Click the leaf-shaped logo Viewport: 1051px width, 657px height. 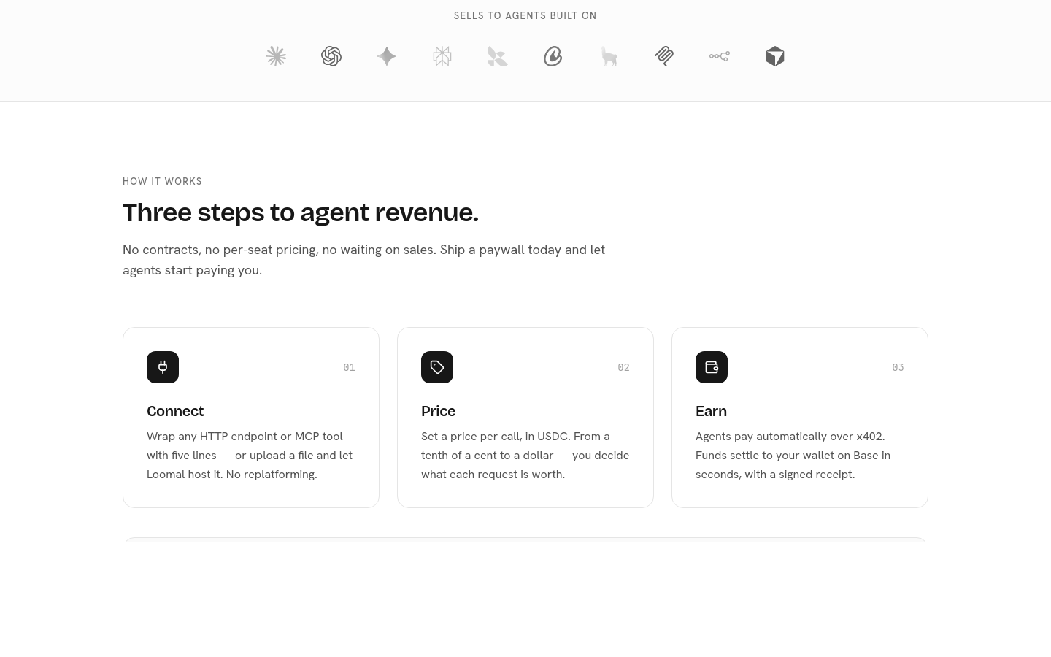498,56
